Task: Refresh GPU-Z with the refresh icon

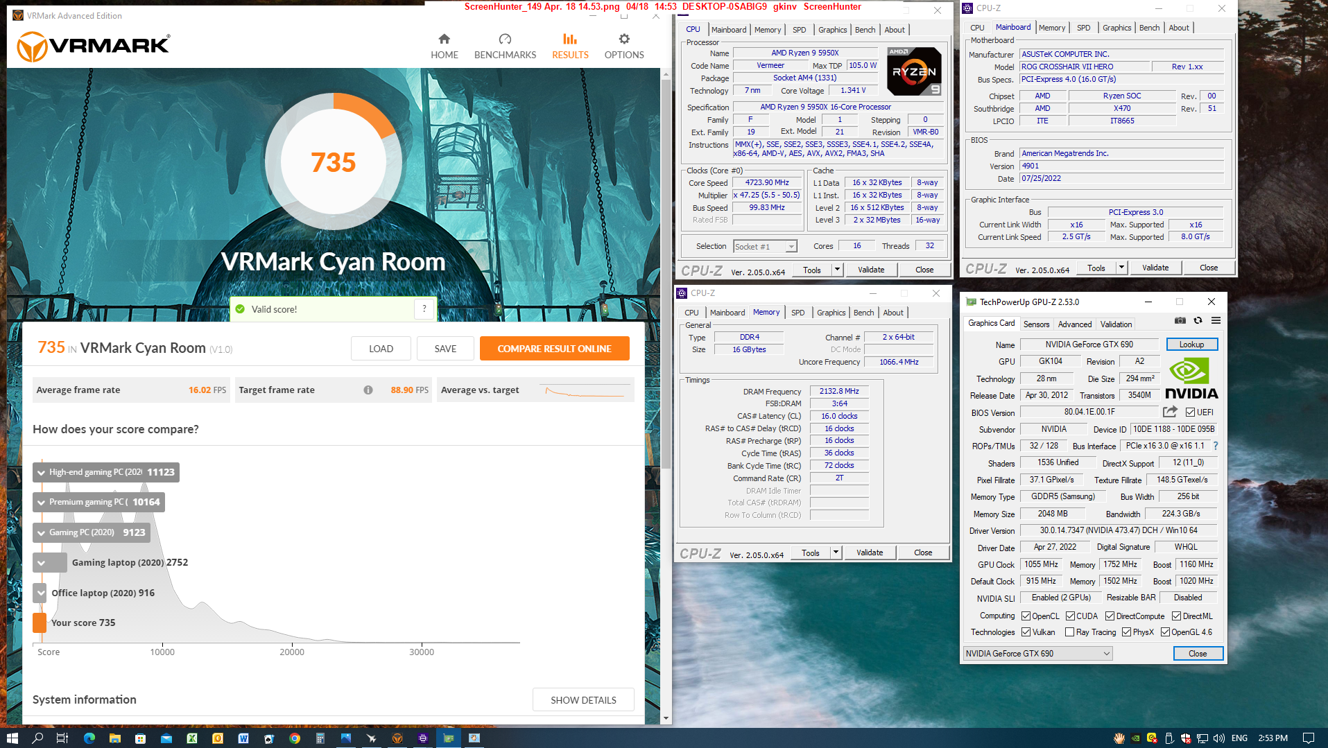Action: [1198, 320]
